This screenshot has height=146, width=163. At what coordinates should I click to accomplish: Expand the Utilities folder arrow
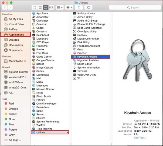click(x=68, y=132)
